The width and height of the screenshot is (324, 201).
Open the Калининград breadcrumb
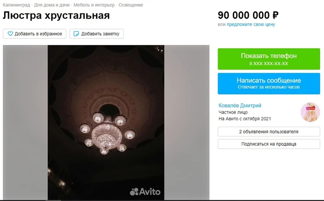pyautogui.click(x=16, y=5)
